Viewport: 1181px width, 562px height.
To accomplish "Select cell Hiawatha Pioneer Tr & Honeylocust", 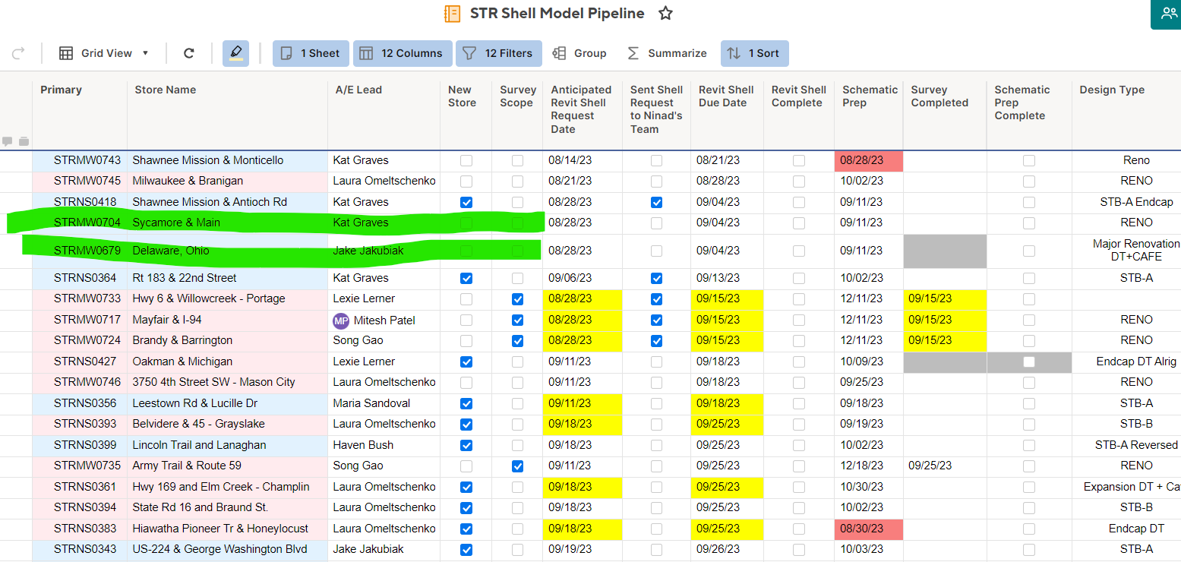I will tap(227, 529).
